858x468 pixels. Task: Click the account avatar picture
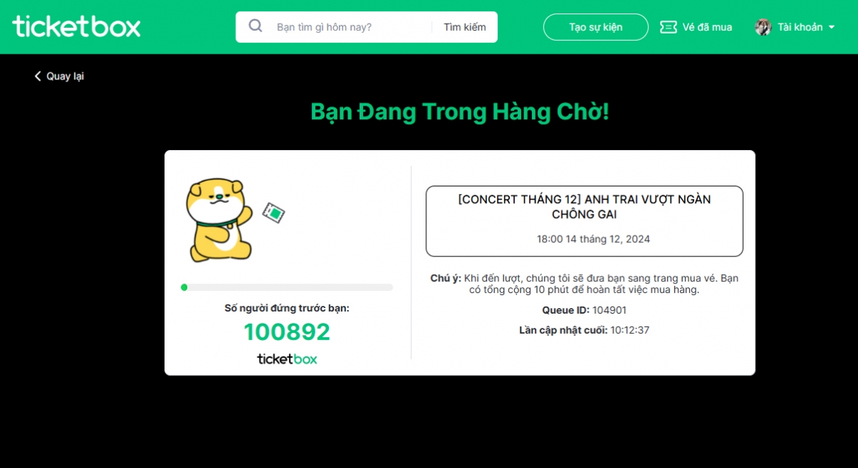pyautogui.click(x=763, y=27)
